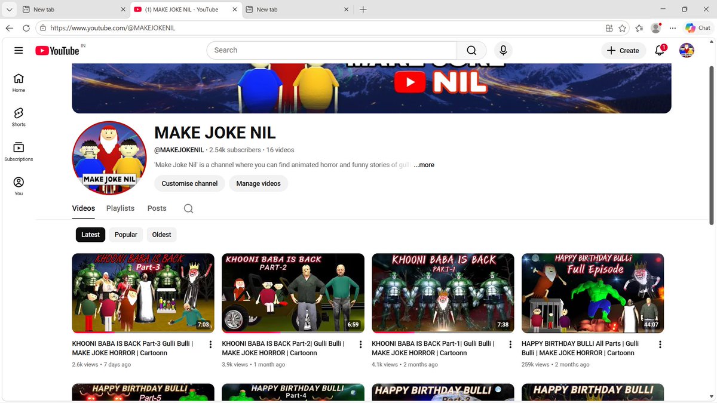This screenshot has height=403, width=717.
Task: Open Subscriptions from the sidebar
Action: click(x=19, y=150)
